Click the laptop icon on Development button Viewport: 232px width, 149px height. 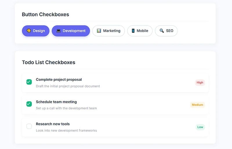tap(59, 31)
